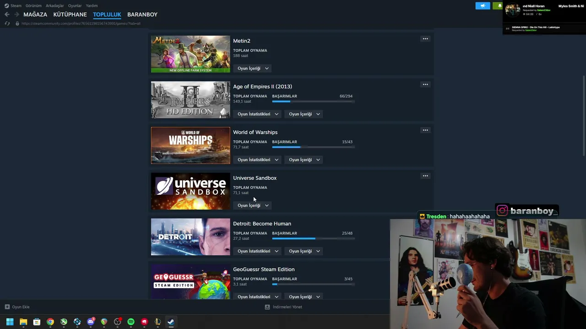The width and height of the screenshot is (586, 329).
Task: Open the three-dot menu for Metin2
Action: click(425, 39)
